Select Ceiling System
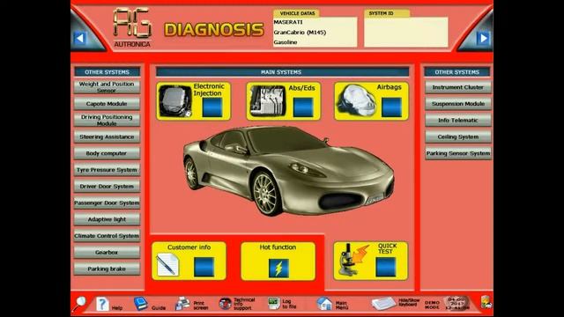564x317 pixels. coord(458,136)
